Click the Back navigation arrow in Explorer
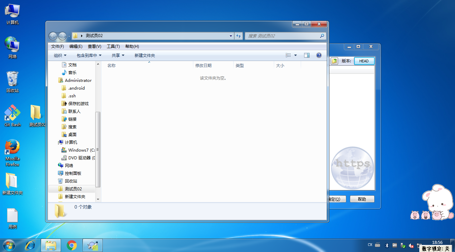Viewport: 455px width, 252px height. coord(53,36)
